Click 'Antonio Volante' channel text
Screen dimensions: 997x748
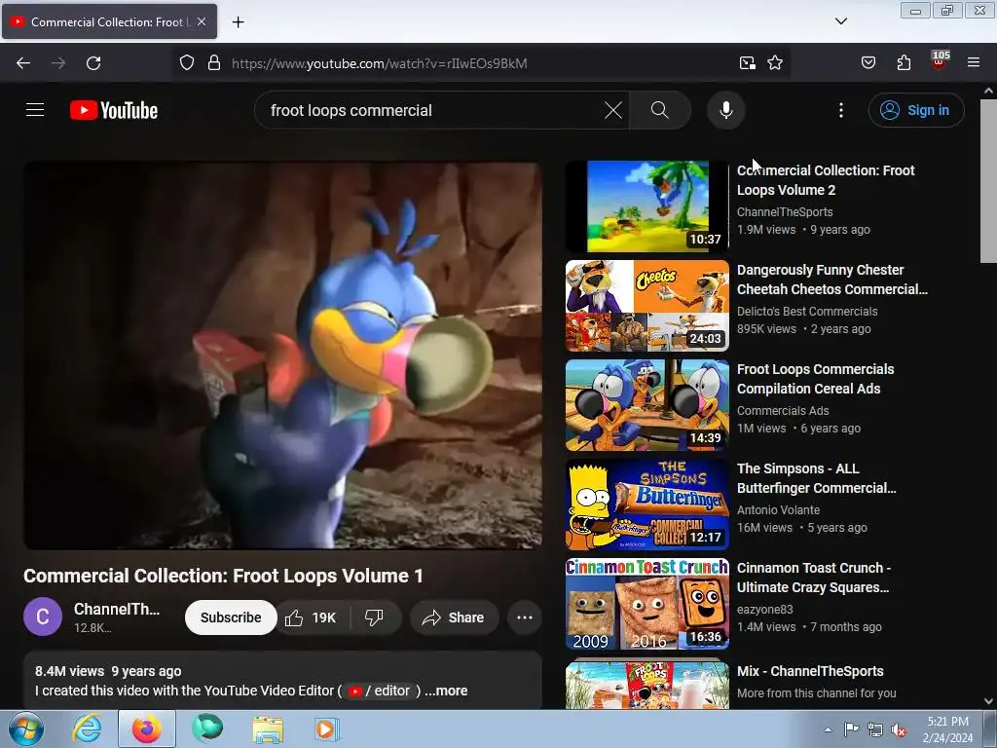778,509
